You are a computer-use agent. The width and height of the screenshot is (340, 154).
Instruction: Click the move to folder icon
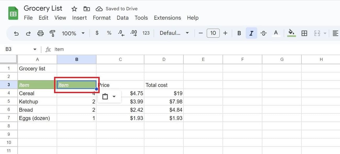[x=87, y=9]
